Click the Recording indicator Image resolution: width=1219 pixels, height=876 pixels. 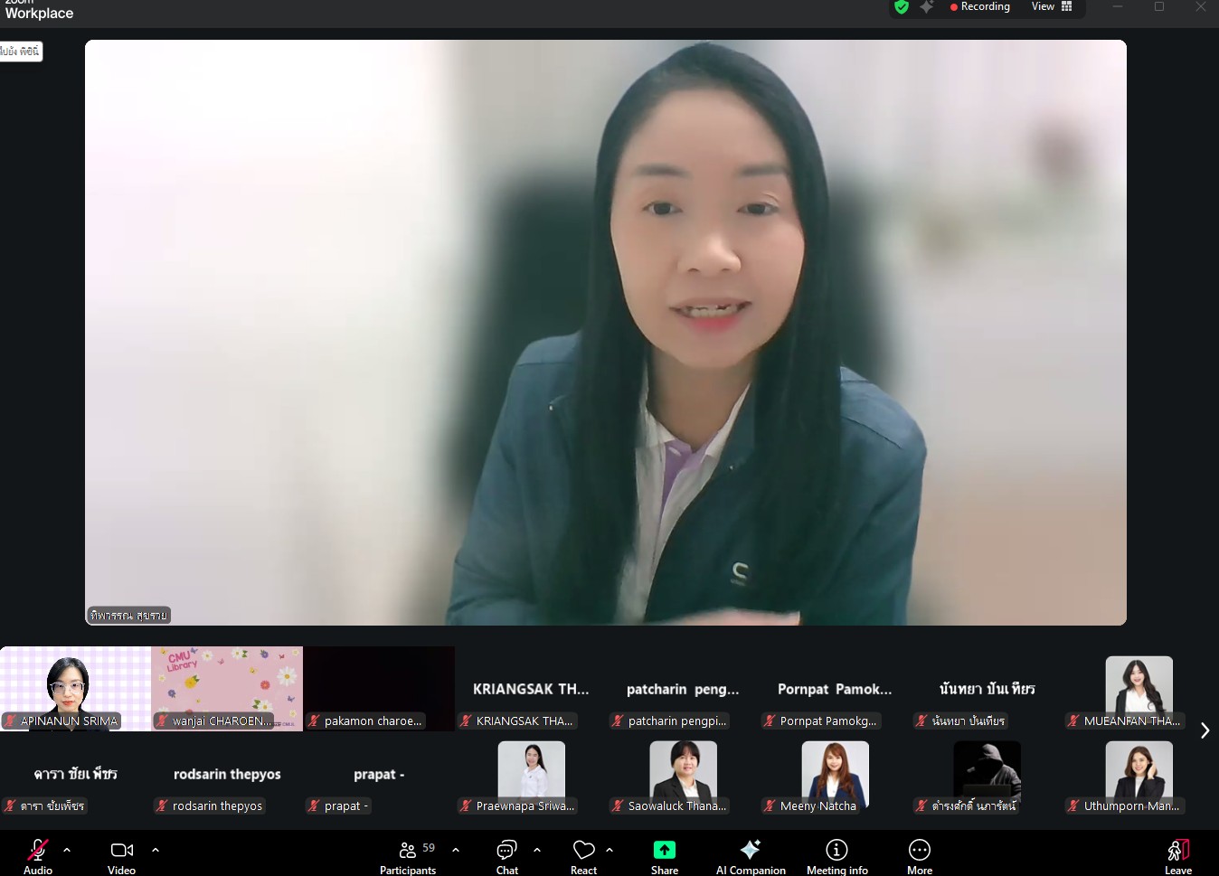click(979, 7)
